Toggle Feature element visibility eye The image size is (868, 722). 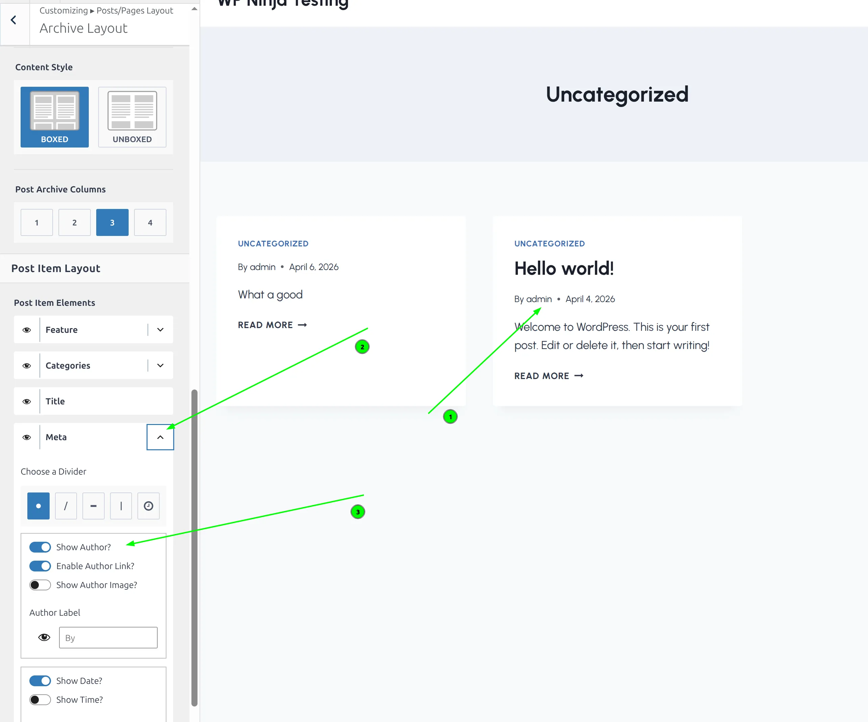(27, 330)
